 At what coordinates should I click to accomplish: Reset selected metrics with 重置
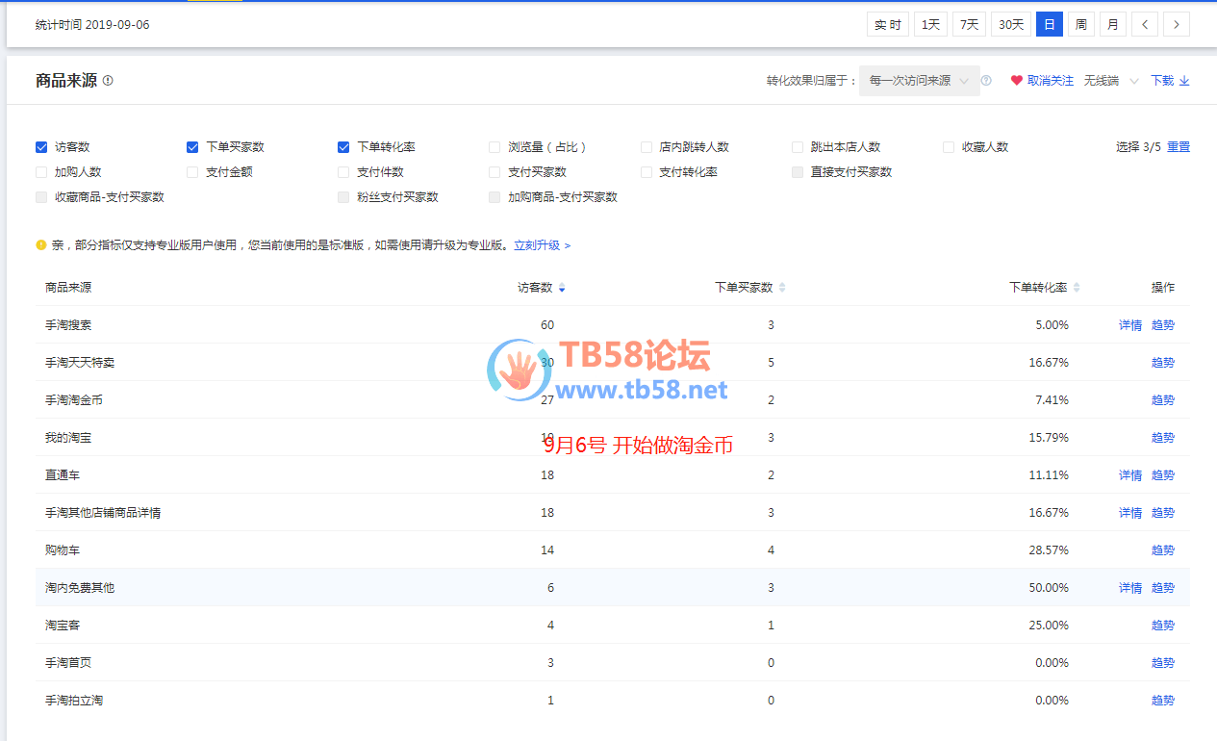(1179, 147)
